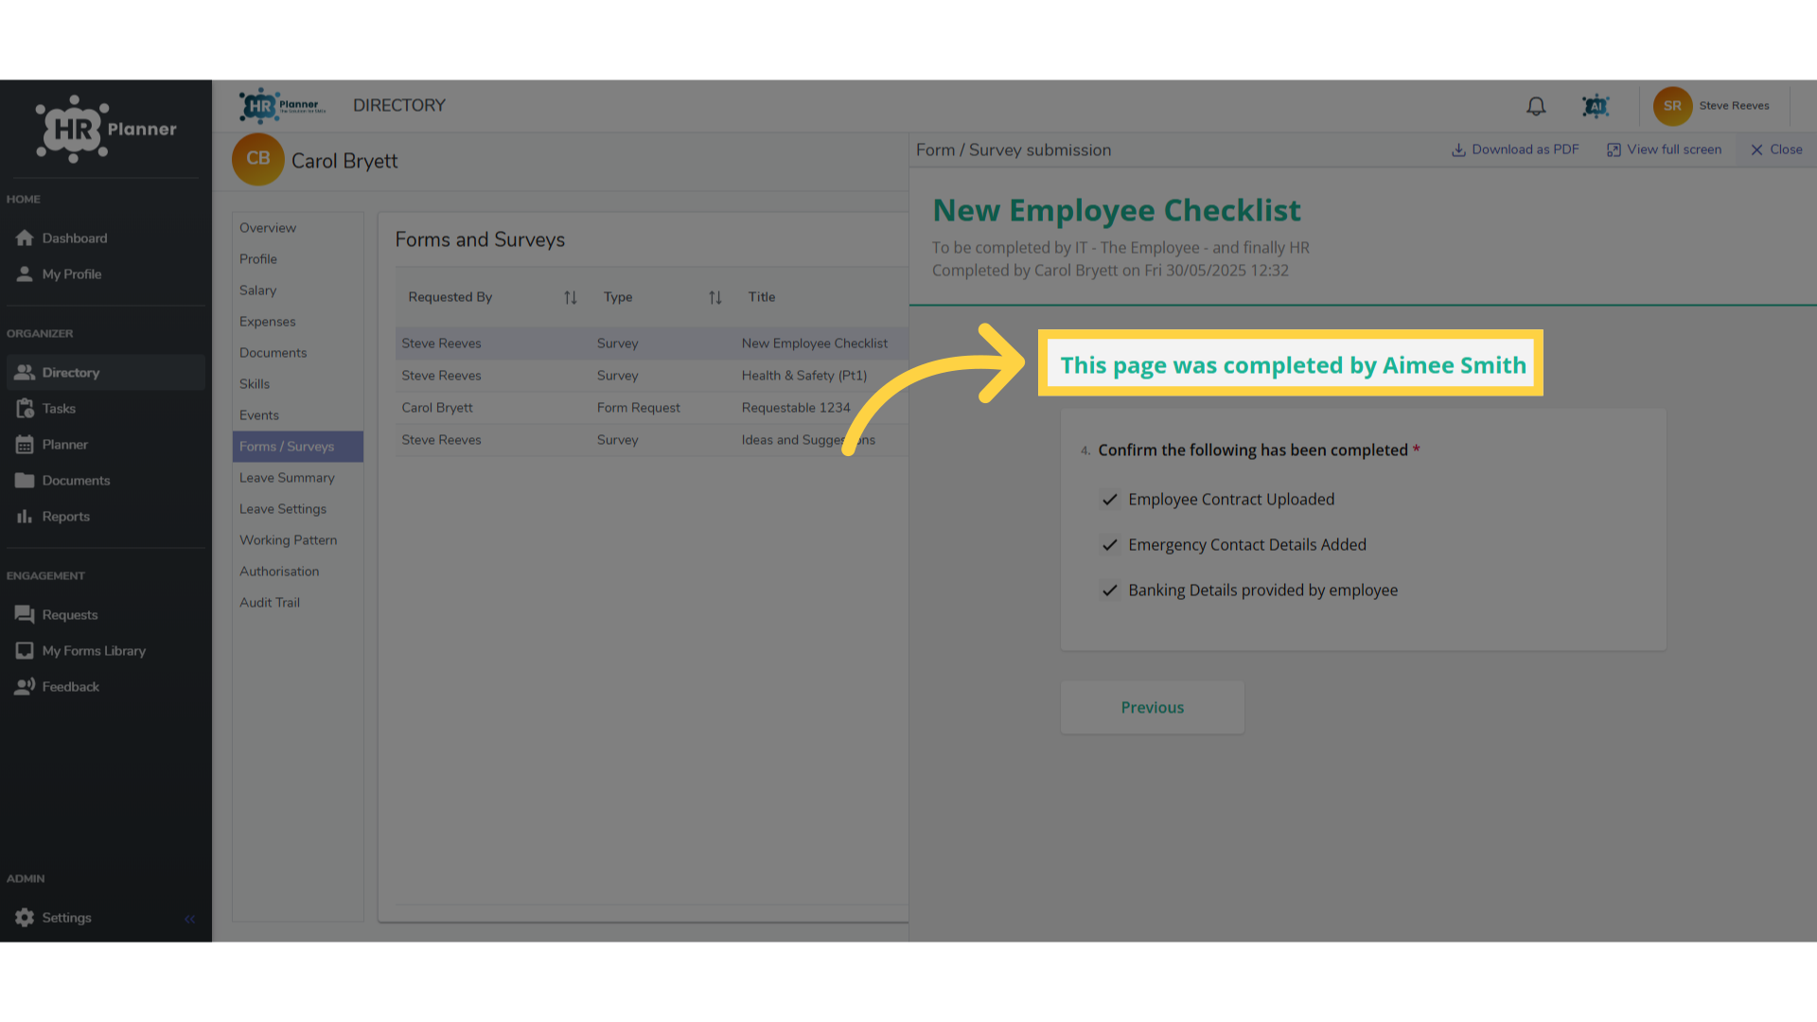This screenshot has width=1817, height=1022.
Task: Click the Steve Reeves username in header
Action: (1734, 106)
